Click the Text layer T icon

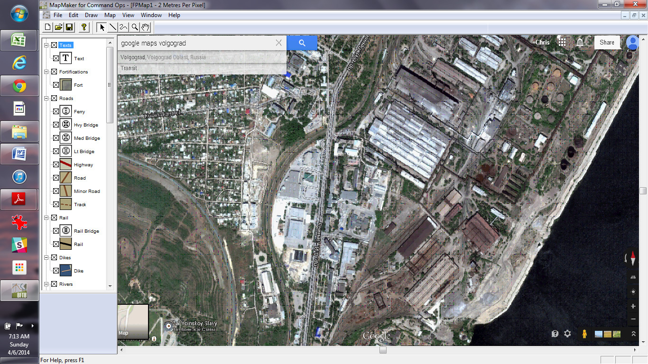pyautogui.click(x=65, y=58)
